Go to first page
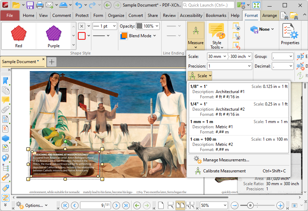 point(65,205)
